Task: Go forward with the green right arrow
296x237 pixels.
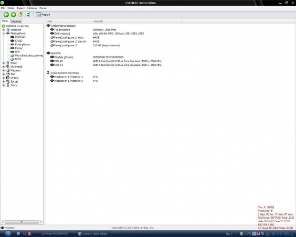Action: [x=13, y=14]
